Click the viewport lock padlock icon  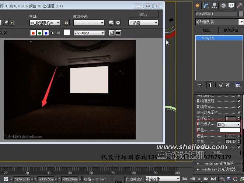[x=66, y=23]
